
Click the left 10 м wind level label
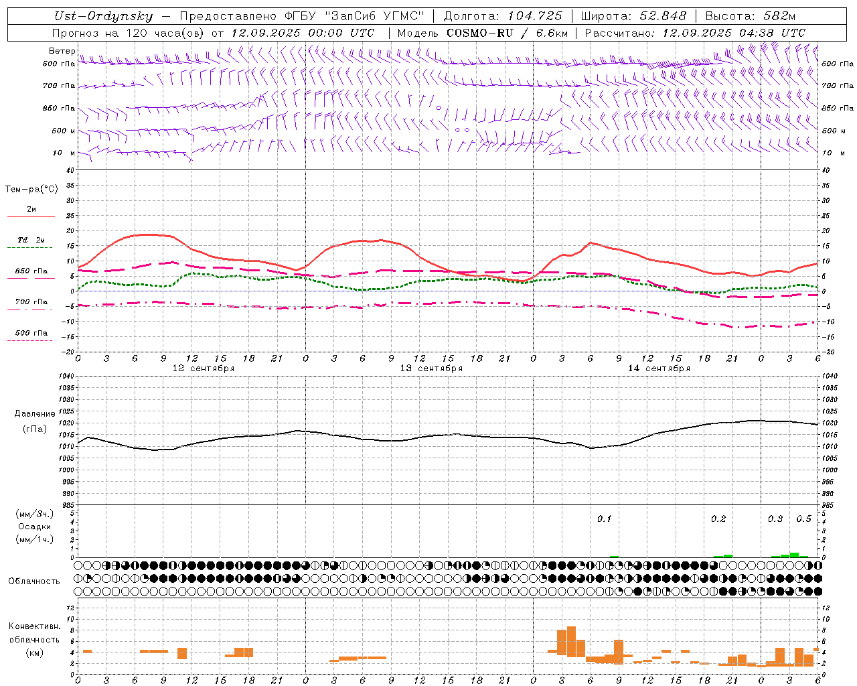click(64, 153)
